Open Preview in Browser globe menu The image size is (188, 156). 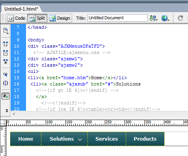[165, 18]
